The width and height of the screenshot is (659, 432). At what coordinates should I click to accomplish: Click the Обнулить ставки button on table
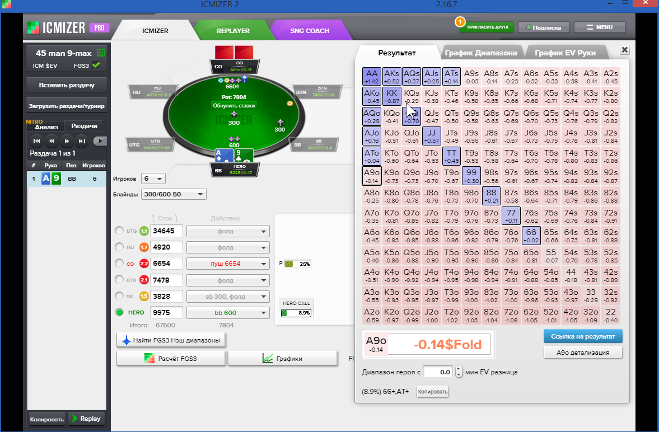[233, 105]
